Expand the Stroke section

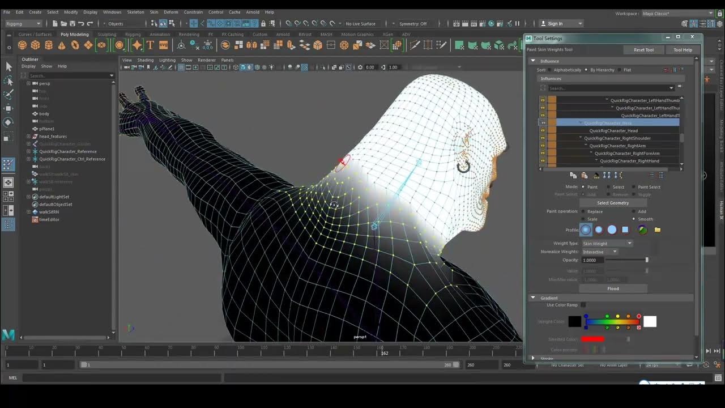533,358
